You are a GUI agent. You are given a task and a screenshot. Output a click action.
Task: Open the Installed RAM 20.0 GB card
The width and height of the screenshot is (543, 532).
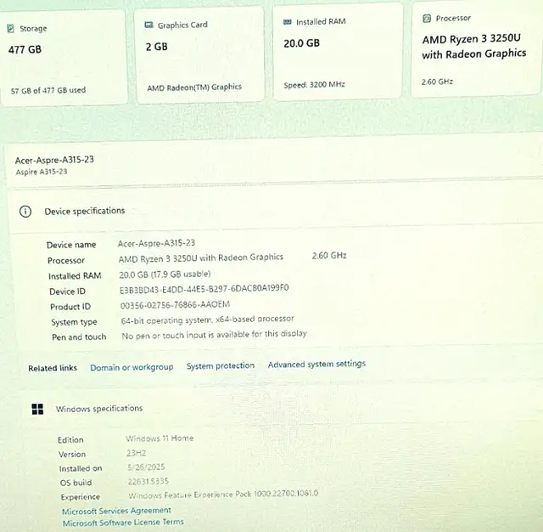tap(338, 52)
